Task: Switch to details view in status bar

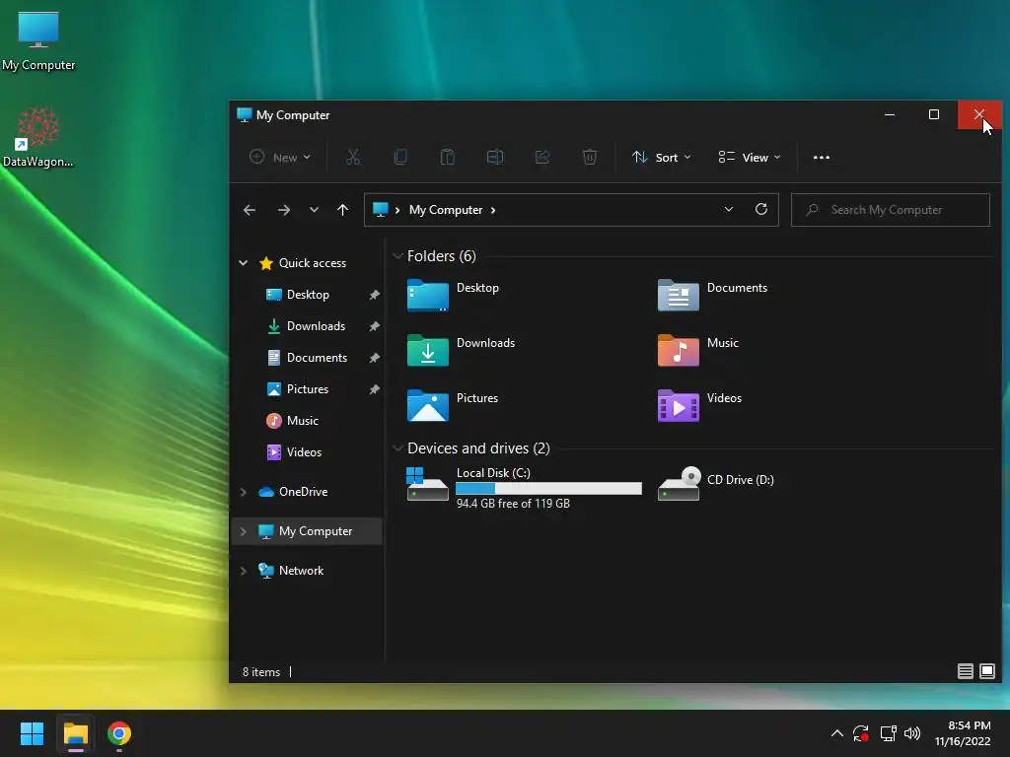Action: point(965,671)
